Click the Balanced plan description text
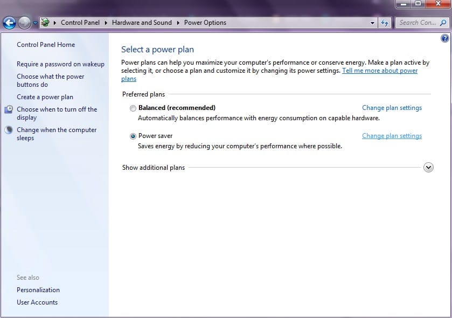 (259, 118)
